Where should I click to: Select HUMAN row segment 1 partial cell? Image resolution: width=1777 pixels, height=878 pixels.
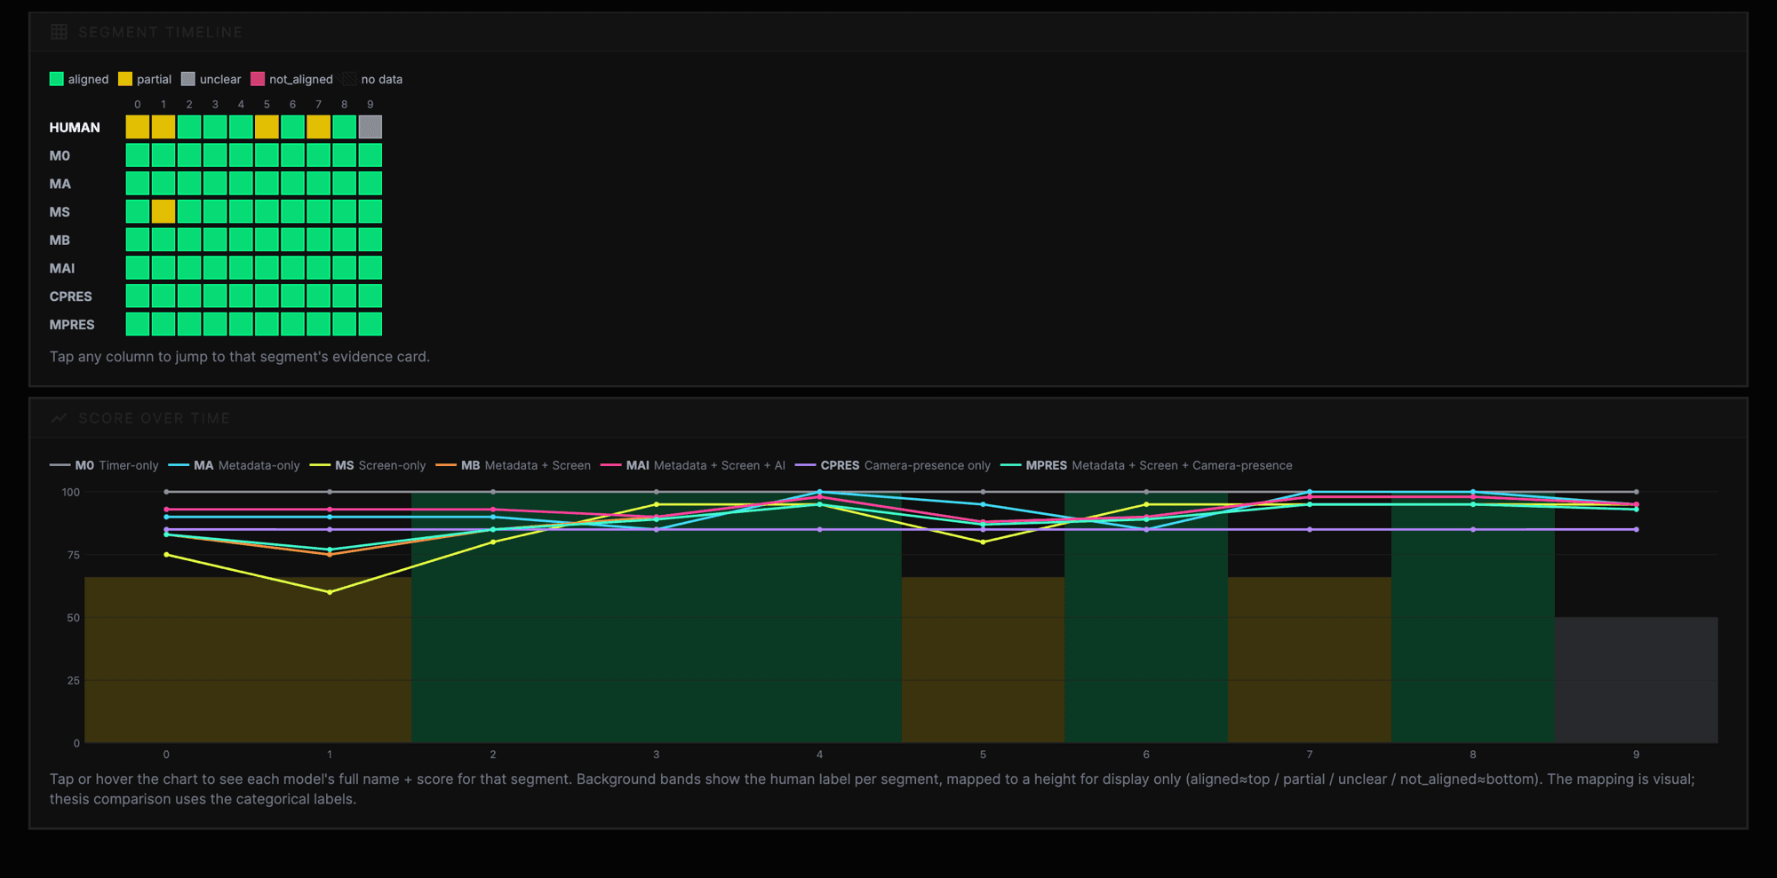(x=163, y=127)
